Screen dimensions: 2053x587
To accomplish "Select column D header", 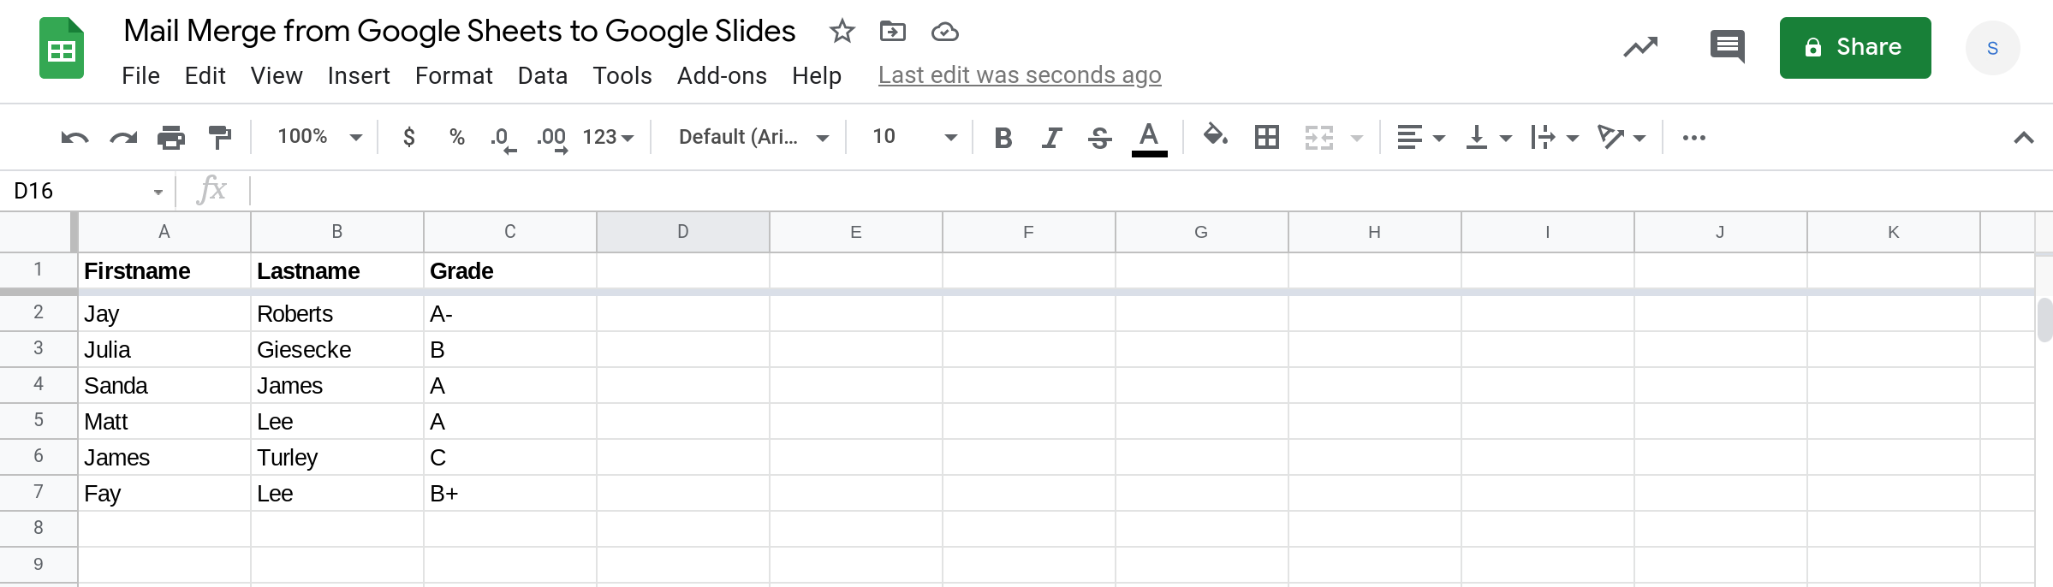I will point(682,232).
